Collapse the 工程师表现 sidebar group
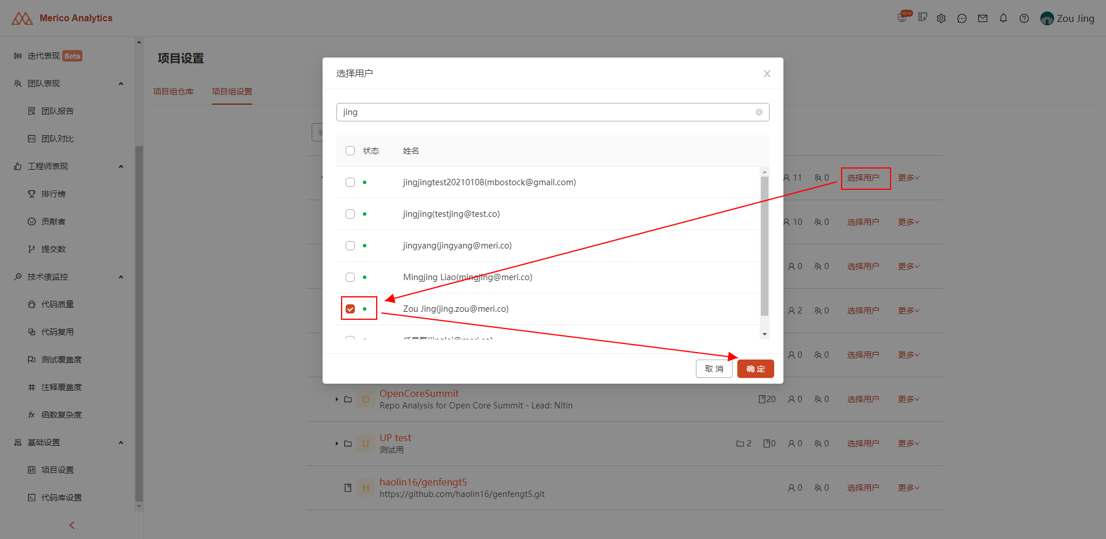The width and height of the screenshot is (1106, 539). [x=121, y=166]
